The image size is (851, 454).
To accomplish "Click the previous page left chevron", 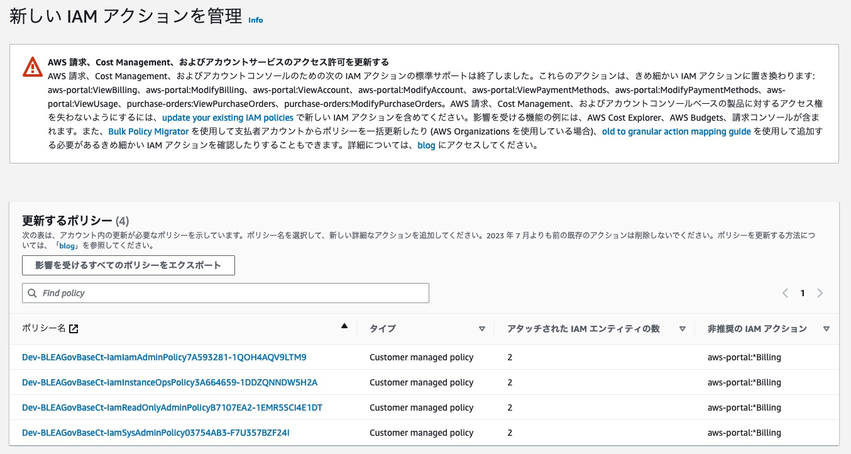I will coord(785,293).
